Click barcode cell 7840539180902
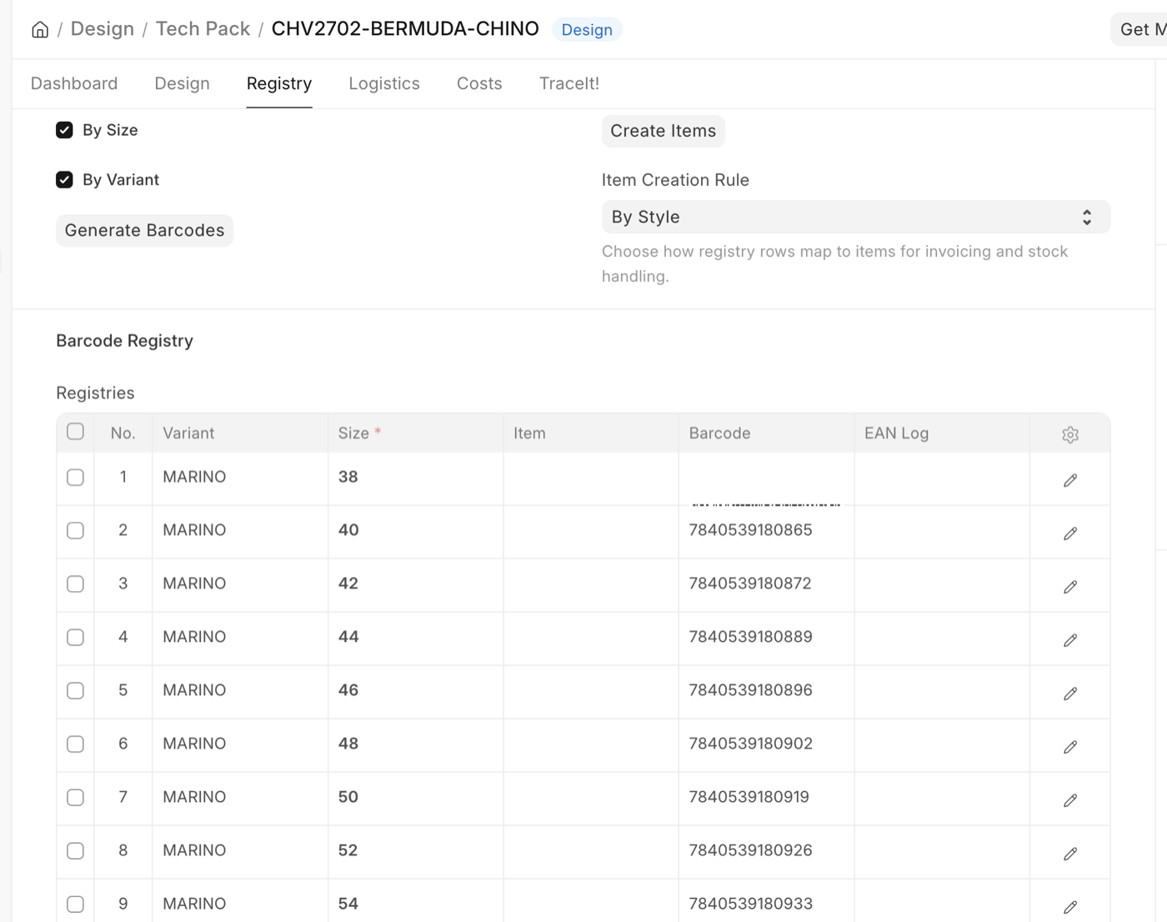1167x922 pixels. [x=766, y=744]
